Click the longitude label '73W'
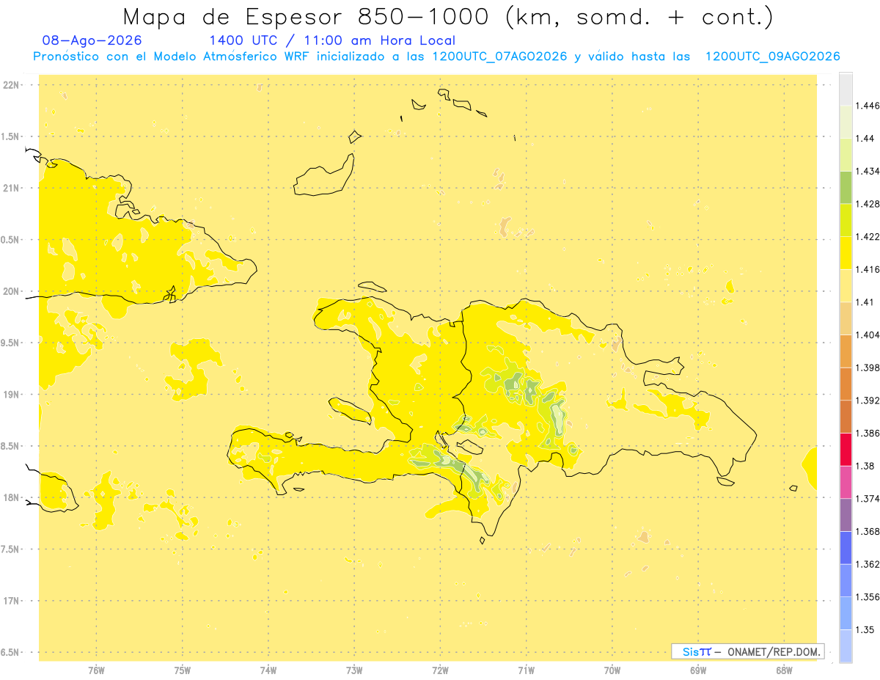This screenshot has width=880, height=680. pyautogui.click(x=354, y=670)
